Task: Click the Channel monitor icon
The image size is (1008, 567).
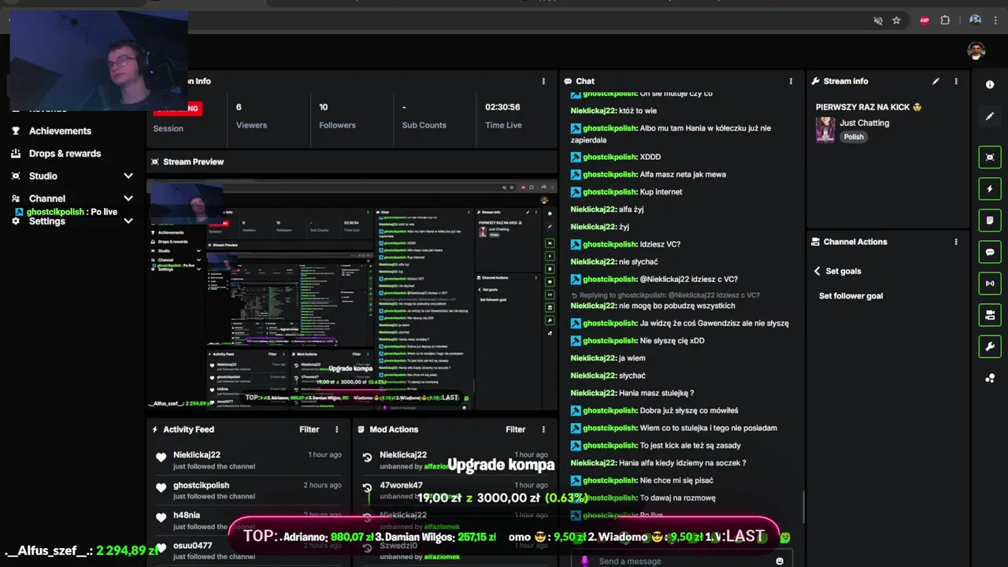Action: [x=16, y=198]
